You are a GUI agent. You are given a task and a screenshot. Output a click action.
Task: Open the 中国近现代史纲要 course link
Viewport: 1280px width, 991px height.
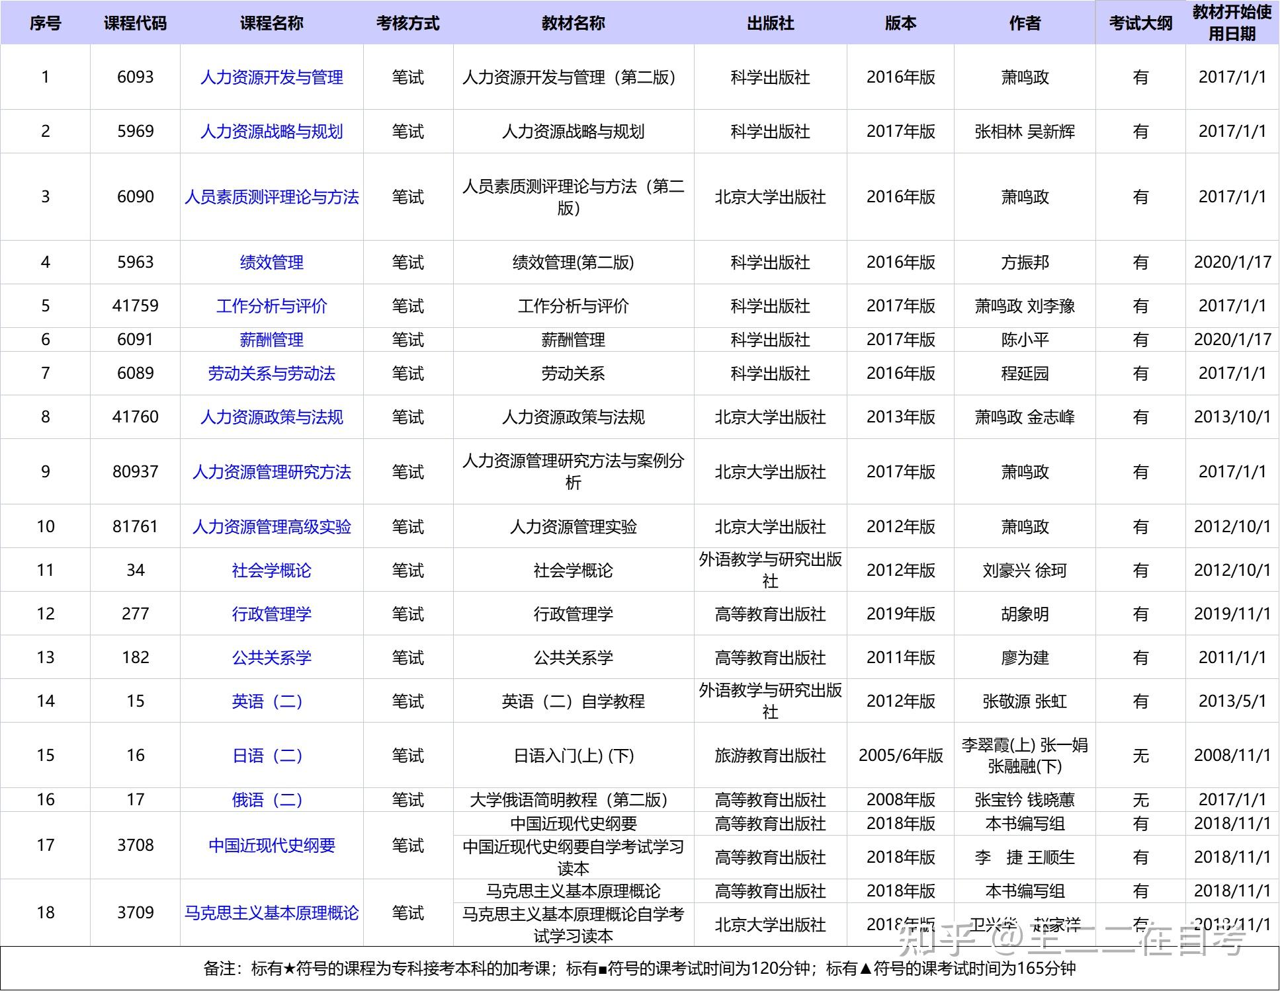click(x=271, y=846)
